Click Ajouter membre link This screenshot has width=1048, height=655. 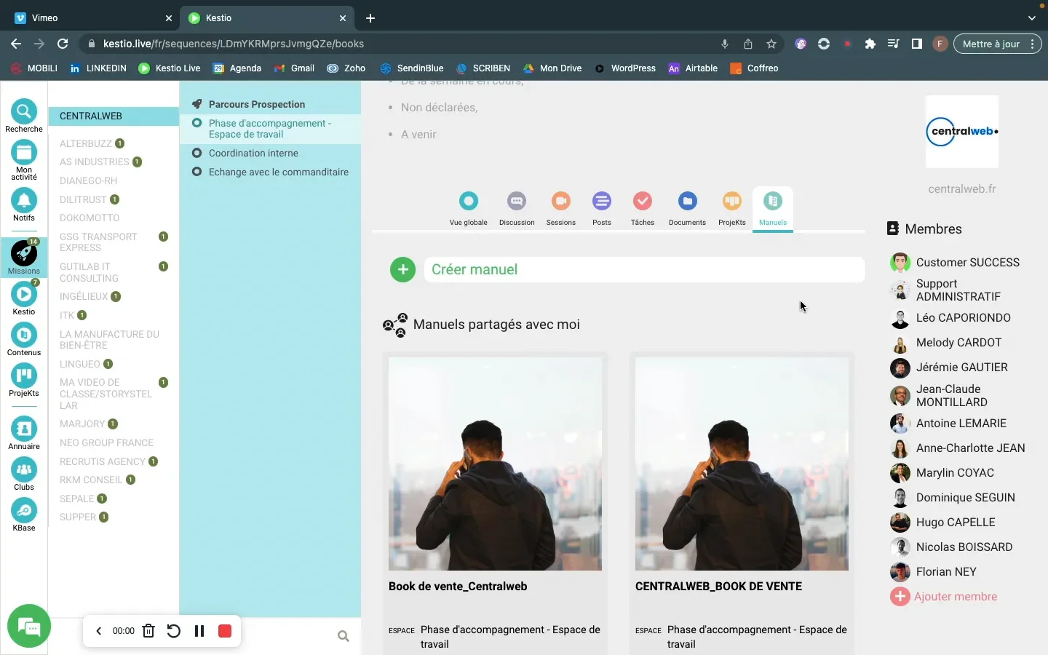point(956,596)
